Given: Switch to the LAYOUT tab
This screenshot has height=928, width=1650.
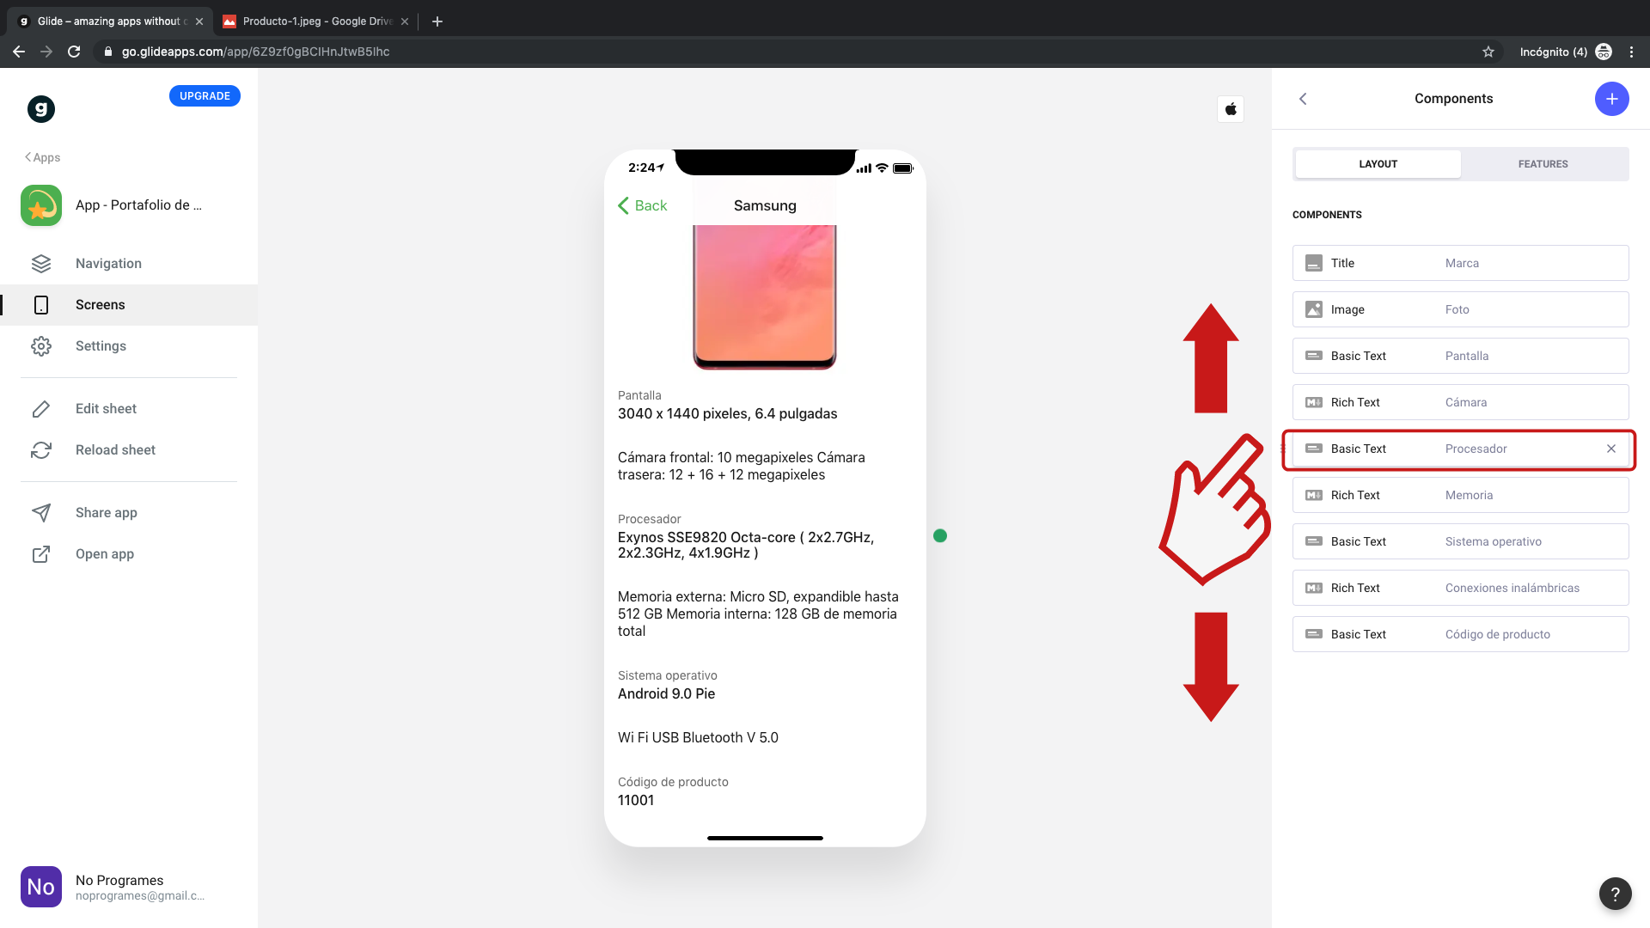Looking at the screenshot, I should [1378, 164].
